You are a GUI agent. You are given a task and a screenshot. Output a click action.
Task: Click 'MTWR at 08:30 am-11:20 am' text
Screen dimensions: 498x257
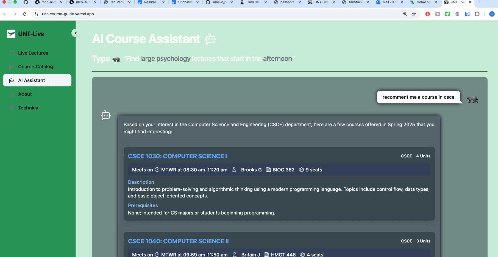(194, 170)
